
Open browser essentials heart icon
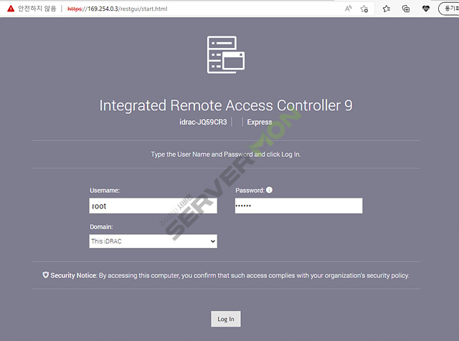(x=426, y=9)
